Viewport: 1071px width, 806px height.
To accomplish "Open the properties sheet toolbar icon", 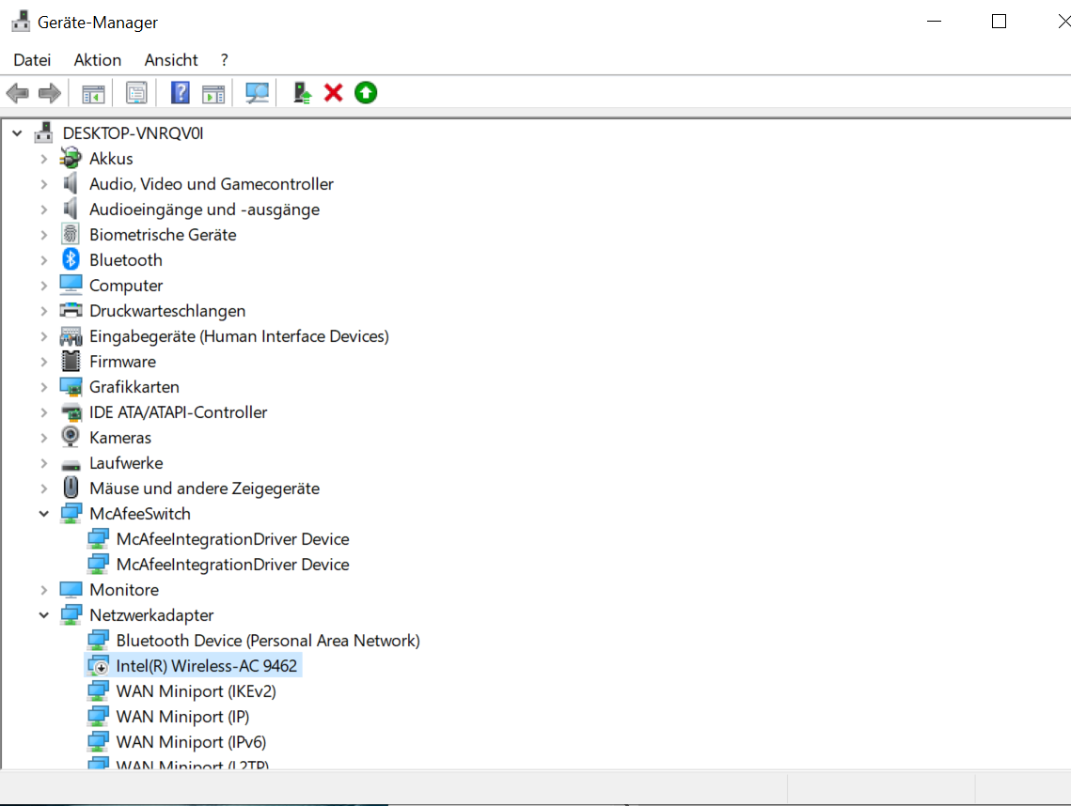I will pyautogui.click(x=136, y=93).
